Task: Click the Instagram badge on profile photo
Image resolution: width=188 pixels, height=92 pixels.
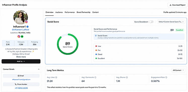Action: (x=26, y=22)
